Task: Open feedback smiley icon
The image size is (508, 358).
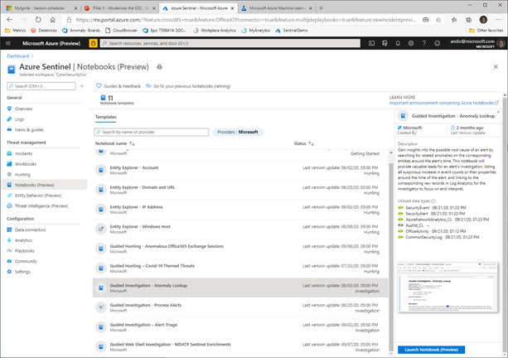Action: pos(437,43)
